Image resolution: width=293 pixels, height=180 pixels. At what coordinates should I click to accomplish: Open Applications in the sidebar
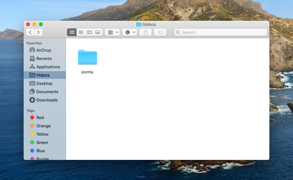(45, 67)
